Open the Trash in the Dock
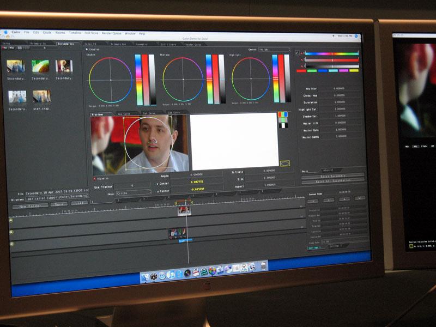The width and height of the screenshot is (436, 327). point(264,266)
